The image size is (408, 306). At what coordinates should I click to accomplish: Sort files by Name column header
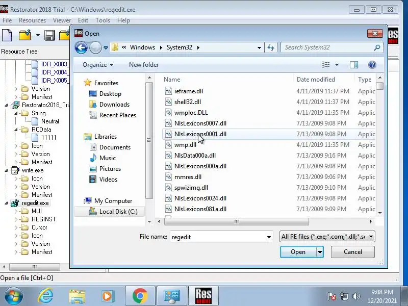[172, 80]
